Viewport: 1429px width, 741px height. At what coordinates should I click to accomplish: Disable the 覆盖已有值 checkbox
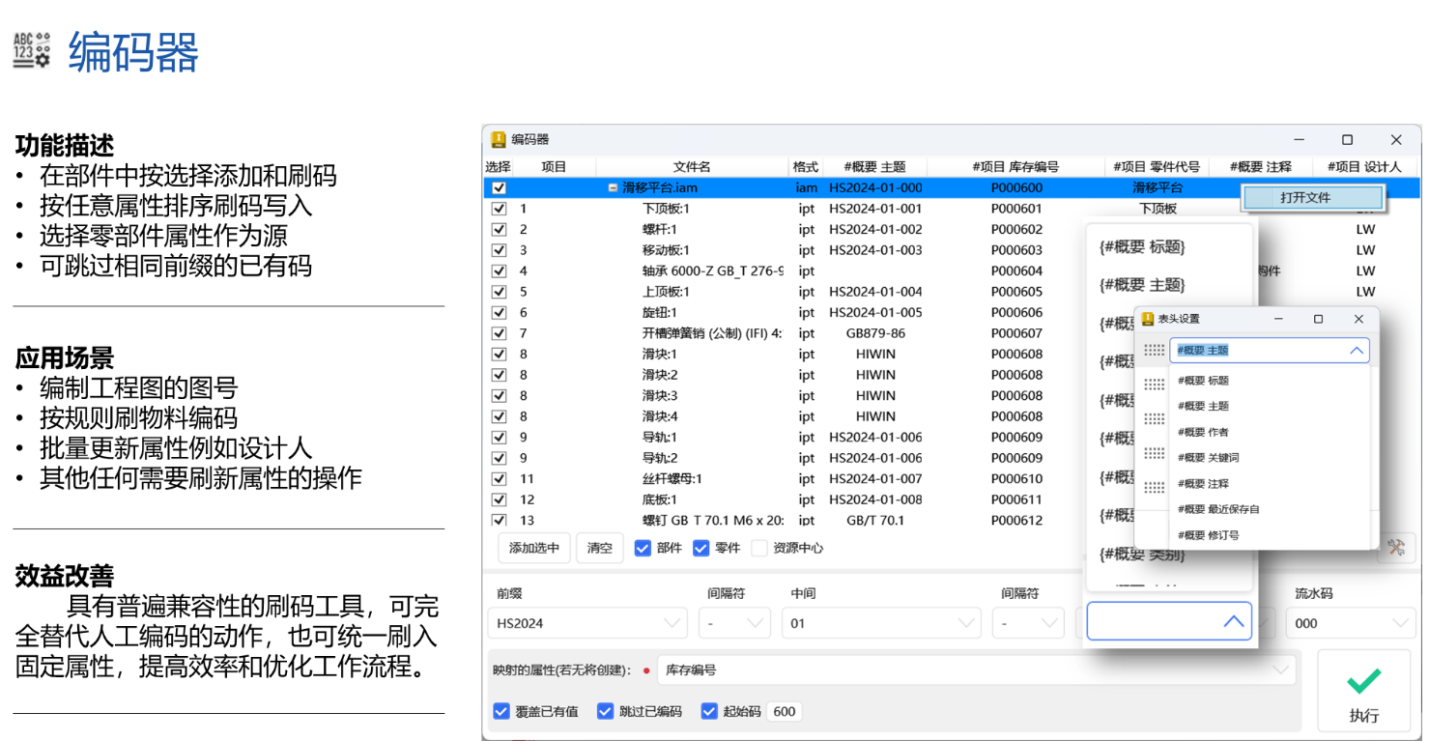point(501,711)
